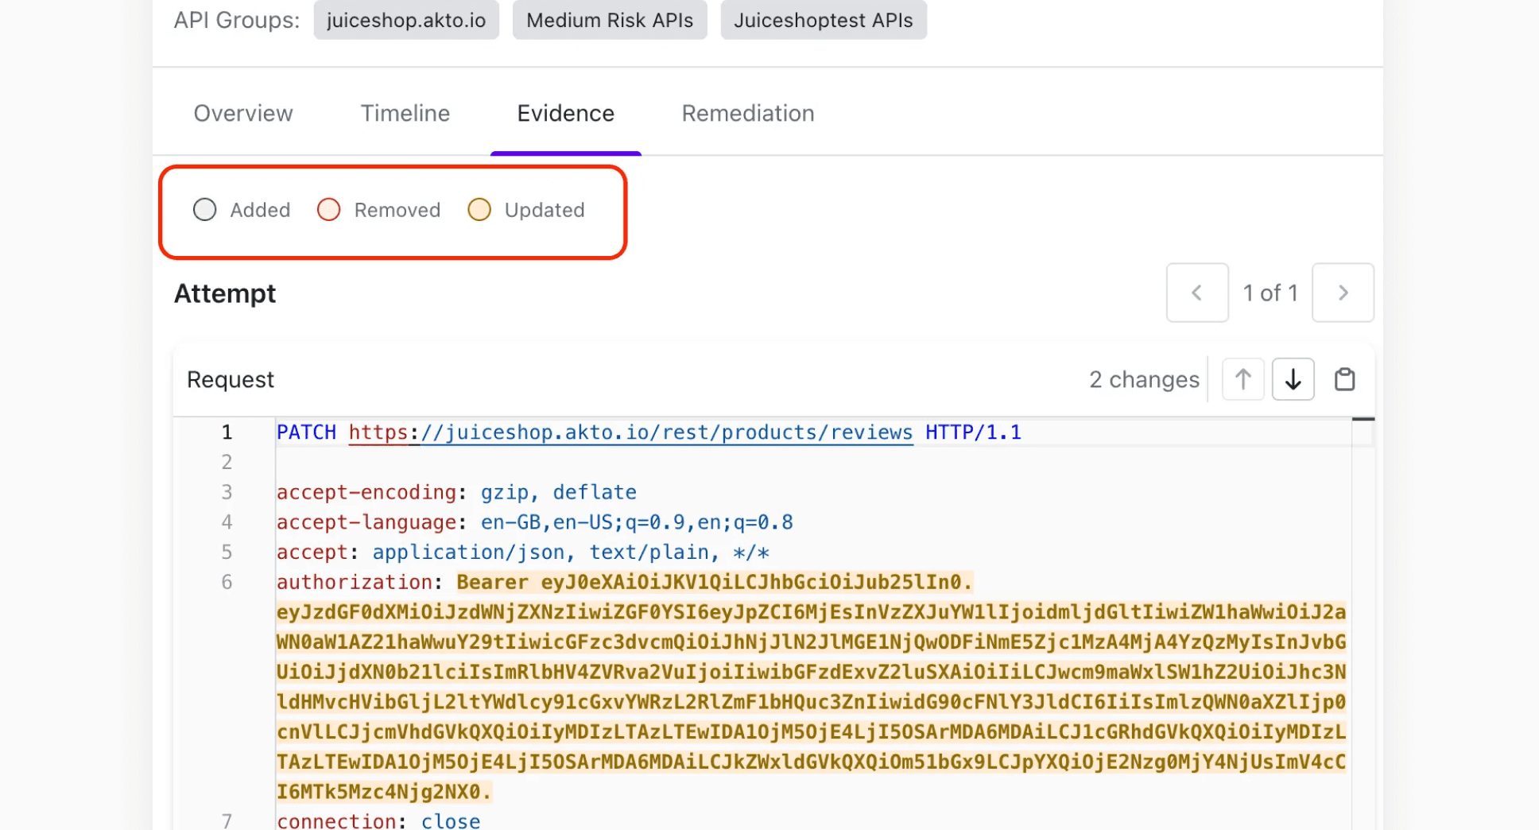Switch to the Timeline tab
The width and height of the screenshot is (1539, 830).
[x=405, y=113]
